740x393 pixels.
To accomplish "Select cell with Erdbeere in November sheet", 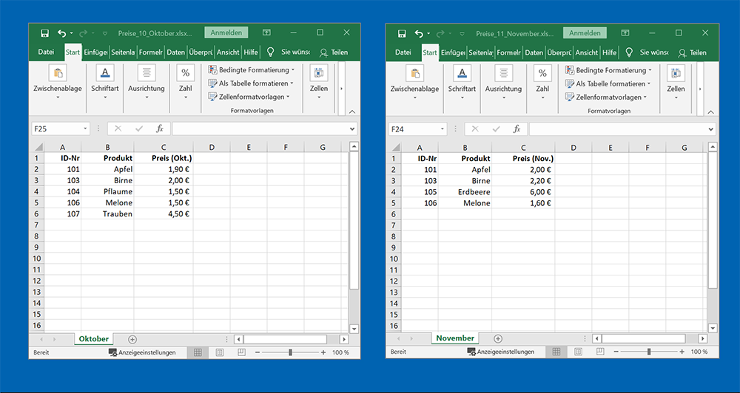I will pos(465,192).
